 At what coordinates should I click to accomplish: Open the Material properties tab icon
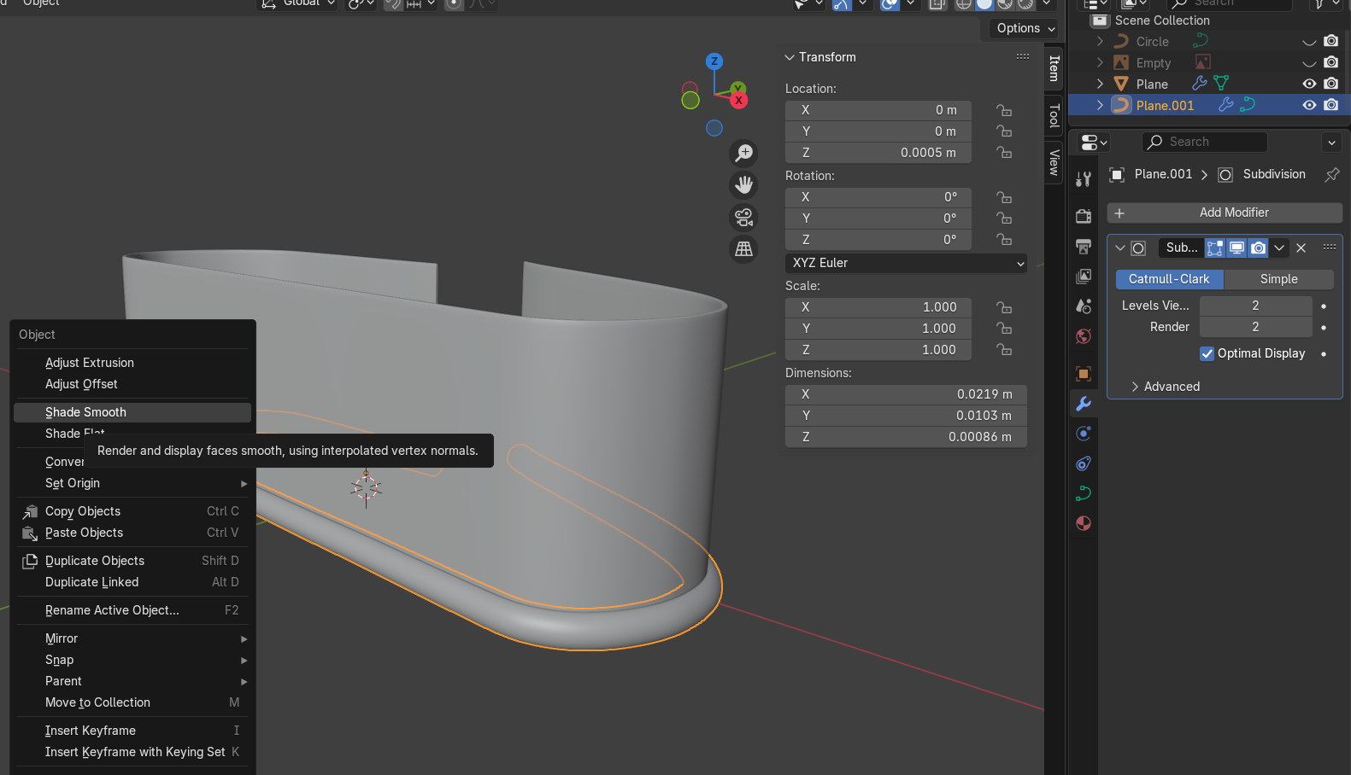click(1084, 523)
